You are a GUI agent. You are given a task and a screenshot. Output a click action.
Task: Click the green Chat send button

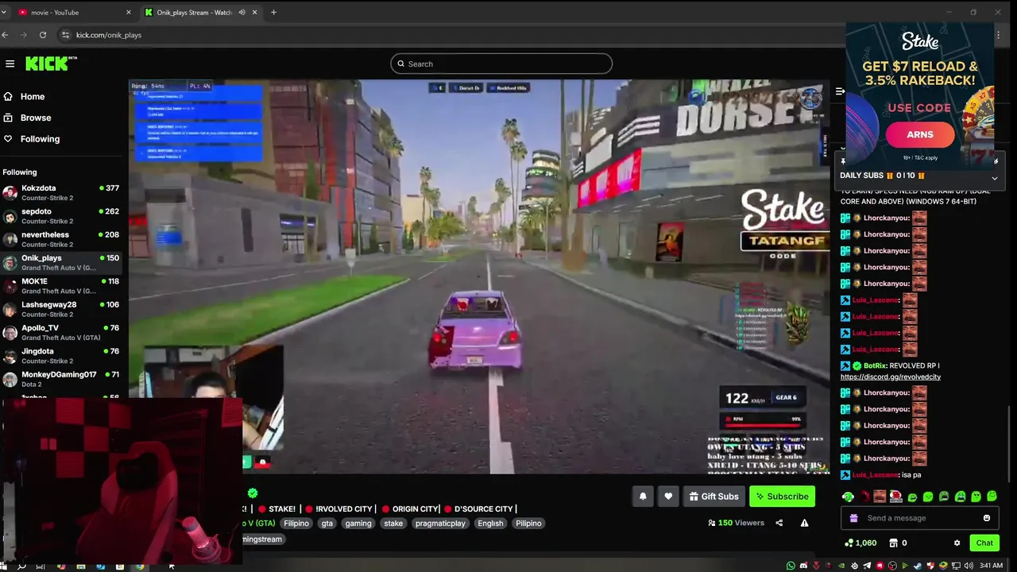pyautogui.click(x=984, y=543)
